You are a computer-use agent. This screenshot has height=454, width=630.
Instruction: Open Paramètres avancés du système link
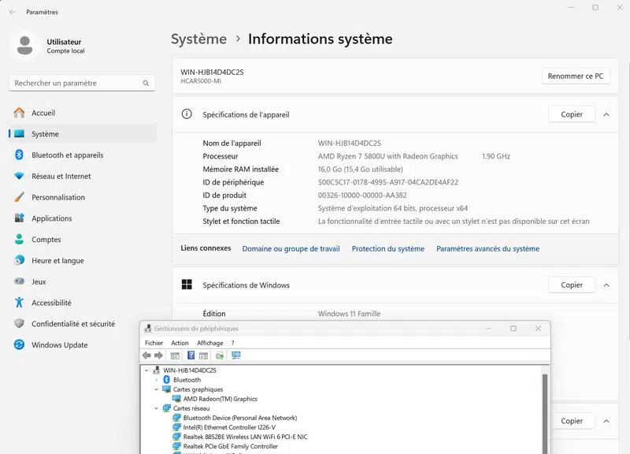[487, 248]
